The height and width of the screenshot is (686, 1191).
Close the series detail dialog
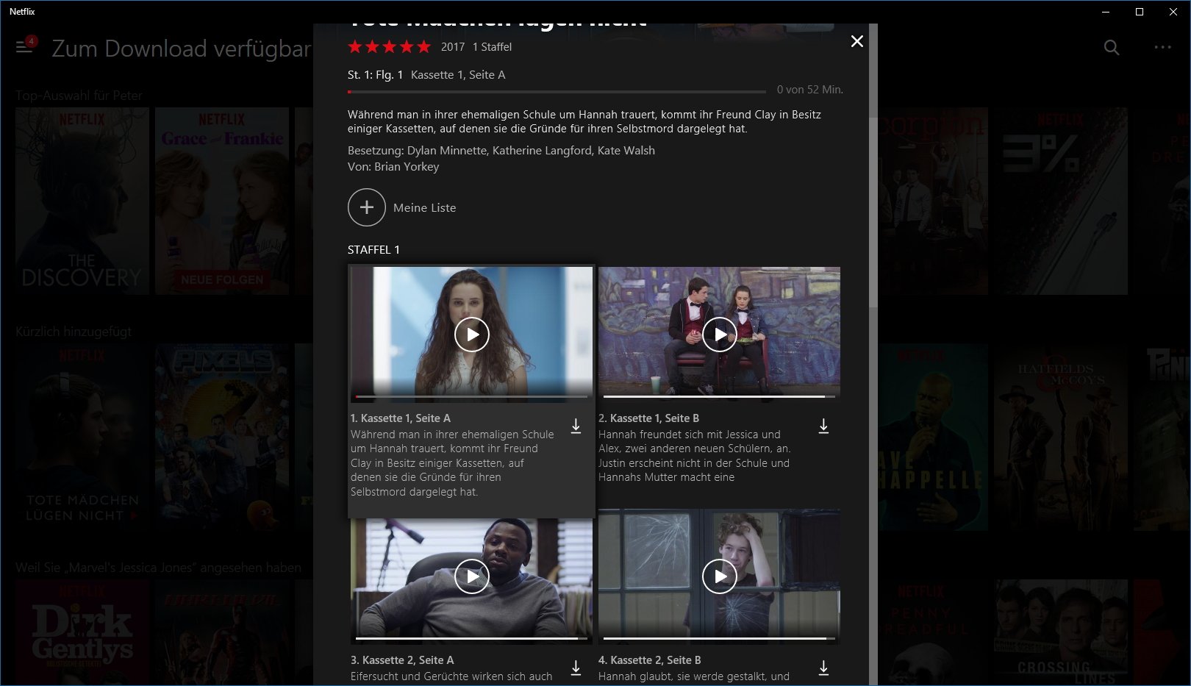tap(856, 41)
